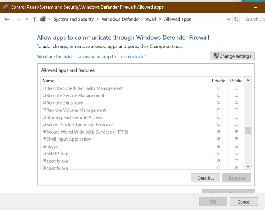Go up one level with Up arrow
Screen dimensions: 265x210
point(34,19)
